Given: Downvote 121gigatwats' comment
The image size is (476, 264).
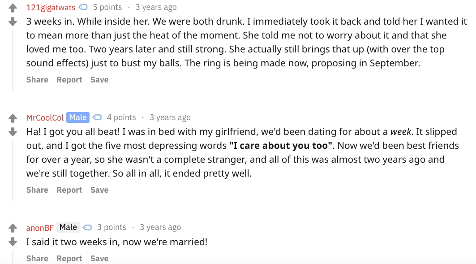Looking at the screenshot, I should click(x=13, y=22).
